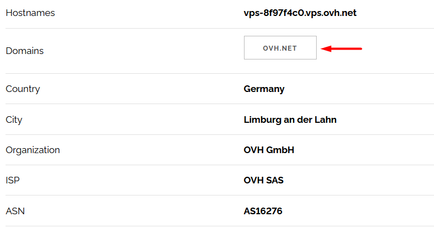Click the word GmbH in the organization value
This screenshot has height=228, width=434.
pyautogui.click(x=280, y=150)
